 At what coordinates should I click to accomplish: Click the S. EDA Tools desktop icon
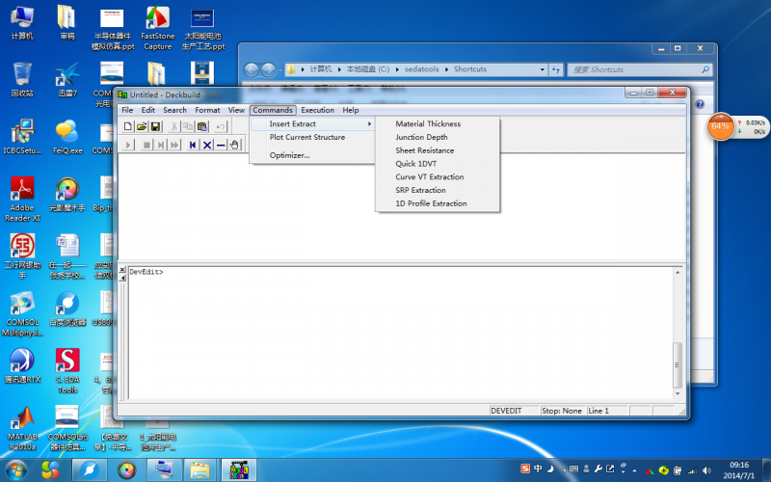click(x=67, y=371)
